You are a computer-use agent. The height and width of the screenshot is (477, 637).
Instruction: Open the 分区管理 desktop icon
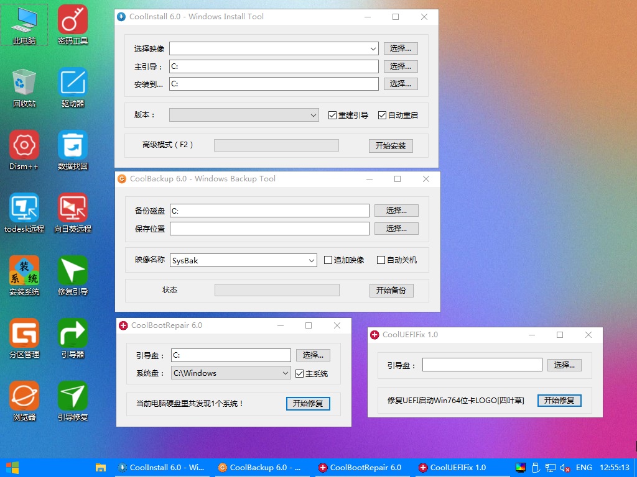click(24, 334)
